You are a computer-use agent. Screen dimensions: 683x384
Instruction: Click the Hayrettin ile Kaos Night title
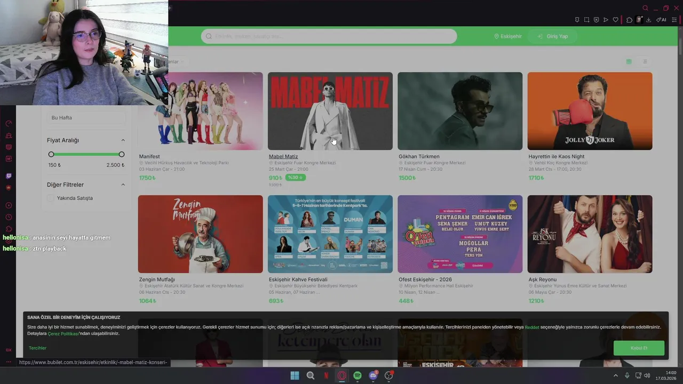(557, 157)
